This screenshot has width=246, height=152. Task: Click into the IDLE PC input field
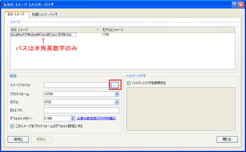(x=81, y=110)
